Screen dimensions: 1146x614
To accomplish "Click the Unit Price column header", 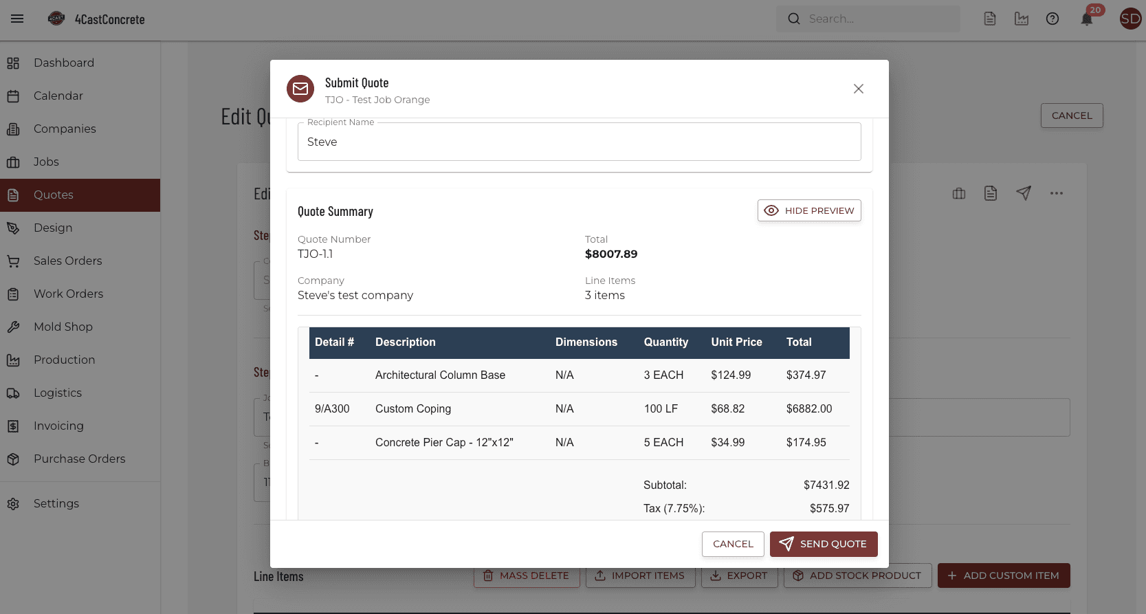I will tap(736, 342).
